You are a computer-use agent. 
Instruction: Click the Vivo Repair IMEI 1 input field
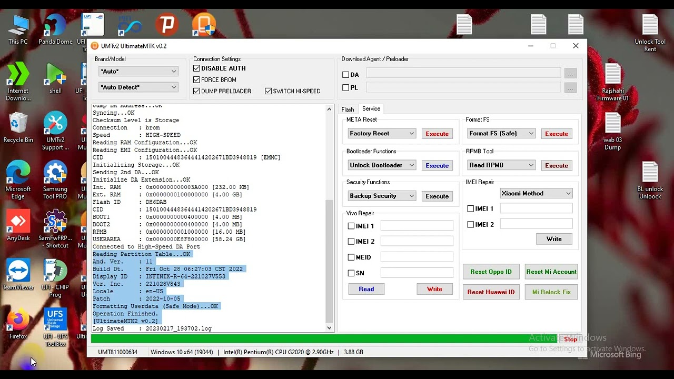[x=417, y=226]
